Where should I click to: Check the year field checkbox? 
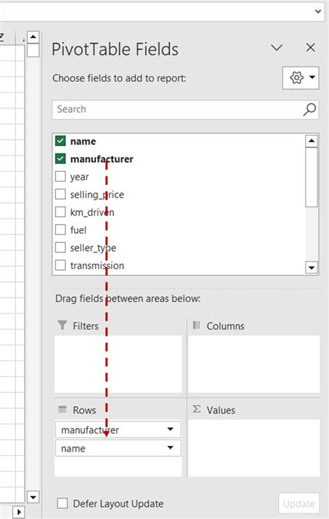pos(60,177)
